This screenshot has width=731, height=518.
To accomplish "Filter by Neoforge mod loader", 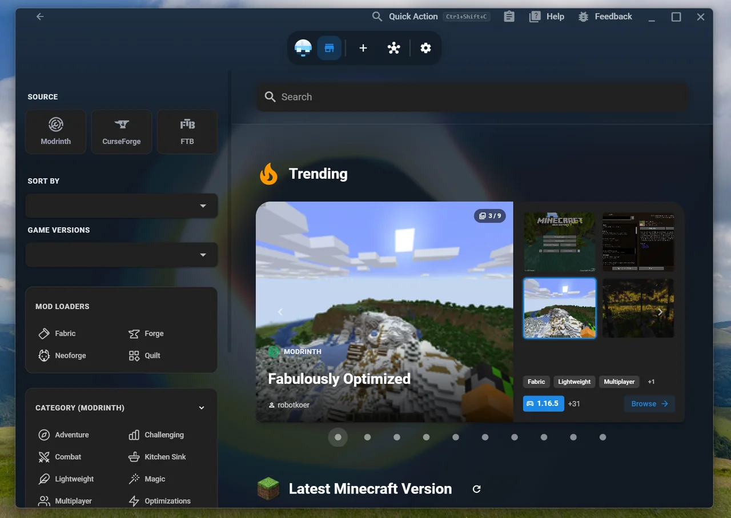I will (62, 355).
